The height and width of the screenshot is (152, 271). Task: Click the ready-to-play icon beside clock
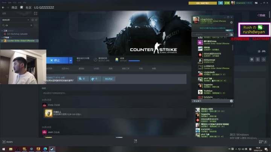36,20
